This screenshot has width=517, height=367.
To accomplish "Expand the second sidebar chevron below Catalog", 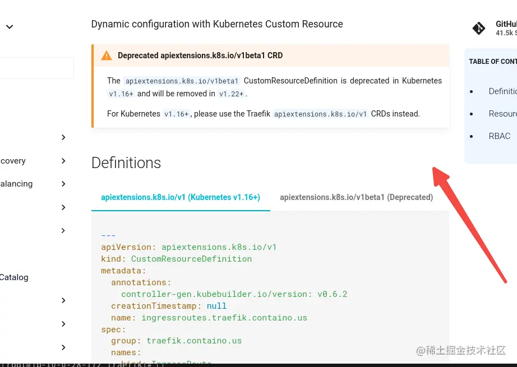I will pyautogui.click(x=63, y=324).
